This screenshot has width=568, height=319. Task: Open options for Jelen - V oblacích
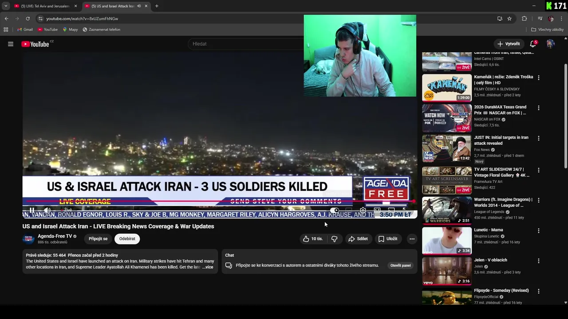click(x=539, y=261)
